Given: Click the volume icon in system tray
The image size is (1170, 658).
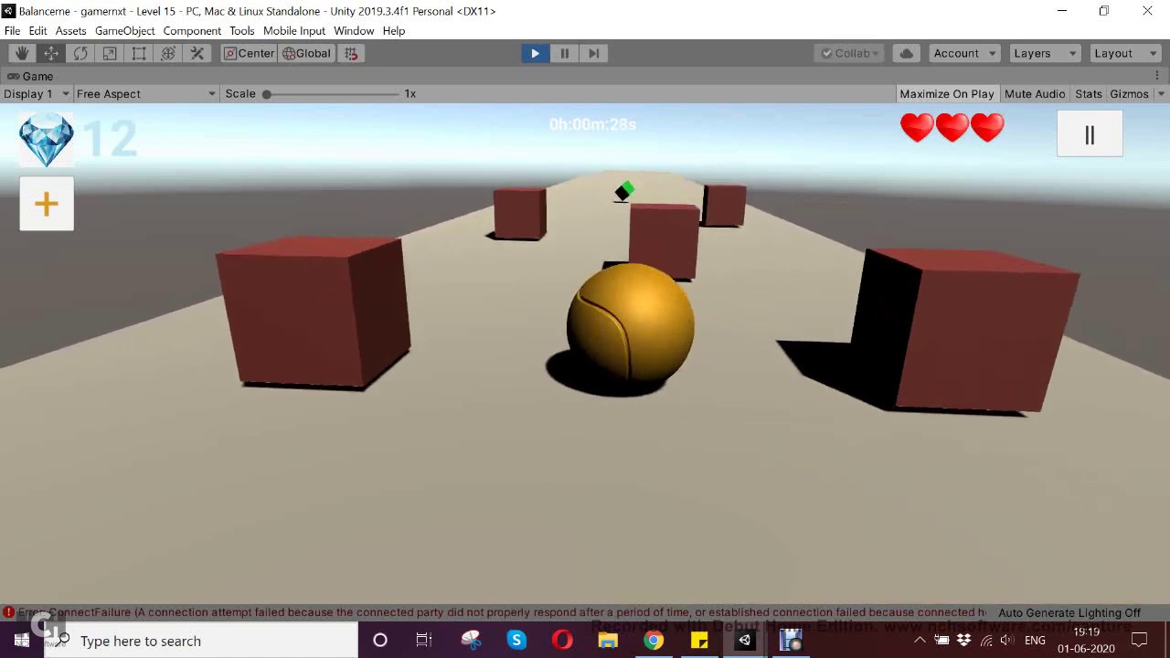Looking at the screenshot, I should [x=1006, y=641].
